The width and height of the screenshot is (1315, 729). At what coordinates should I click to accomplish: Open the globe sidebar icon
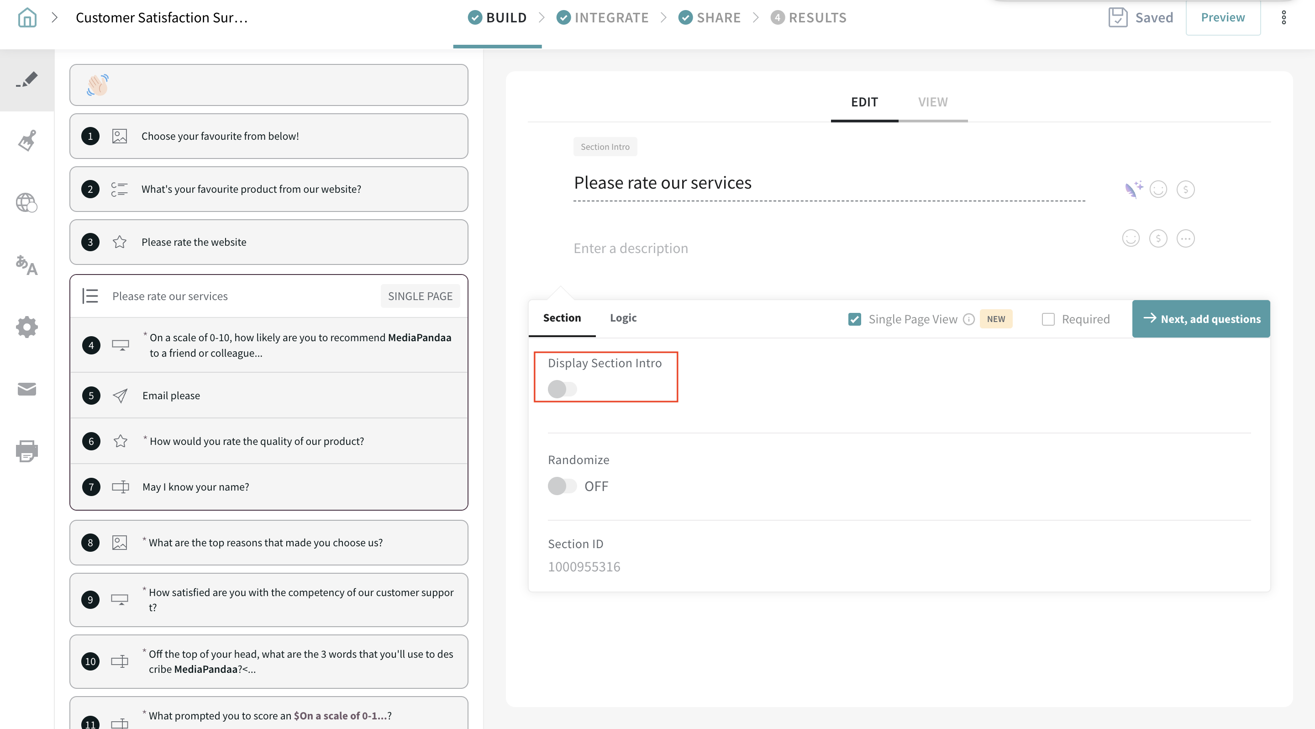pos(26,203)
